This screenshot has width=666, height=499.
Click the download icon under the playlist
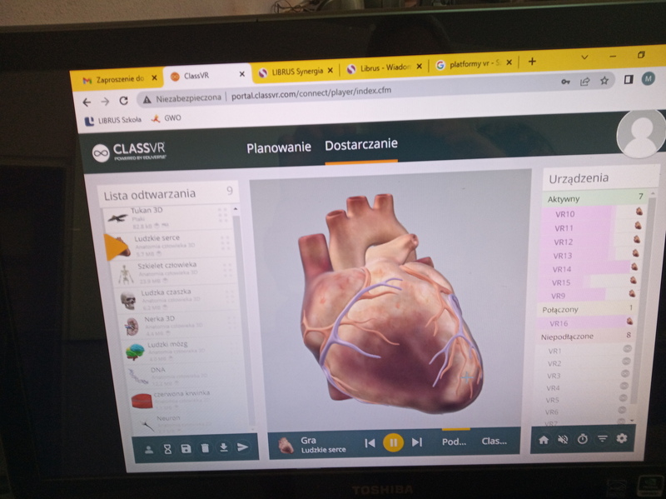tap(223, 448)
